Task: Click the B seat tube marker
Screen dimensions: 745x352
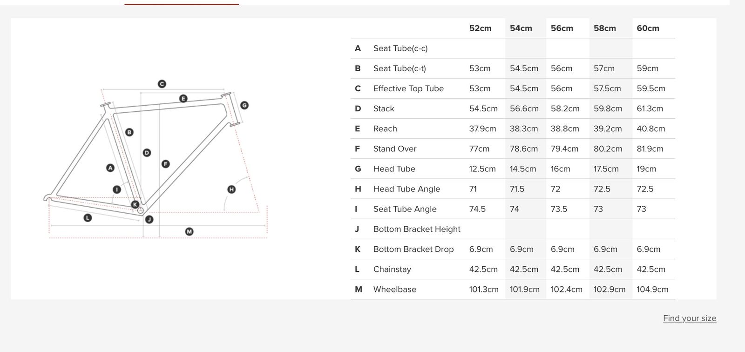Action: point(129,132)
